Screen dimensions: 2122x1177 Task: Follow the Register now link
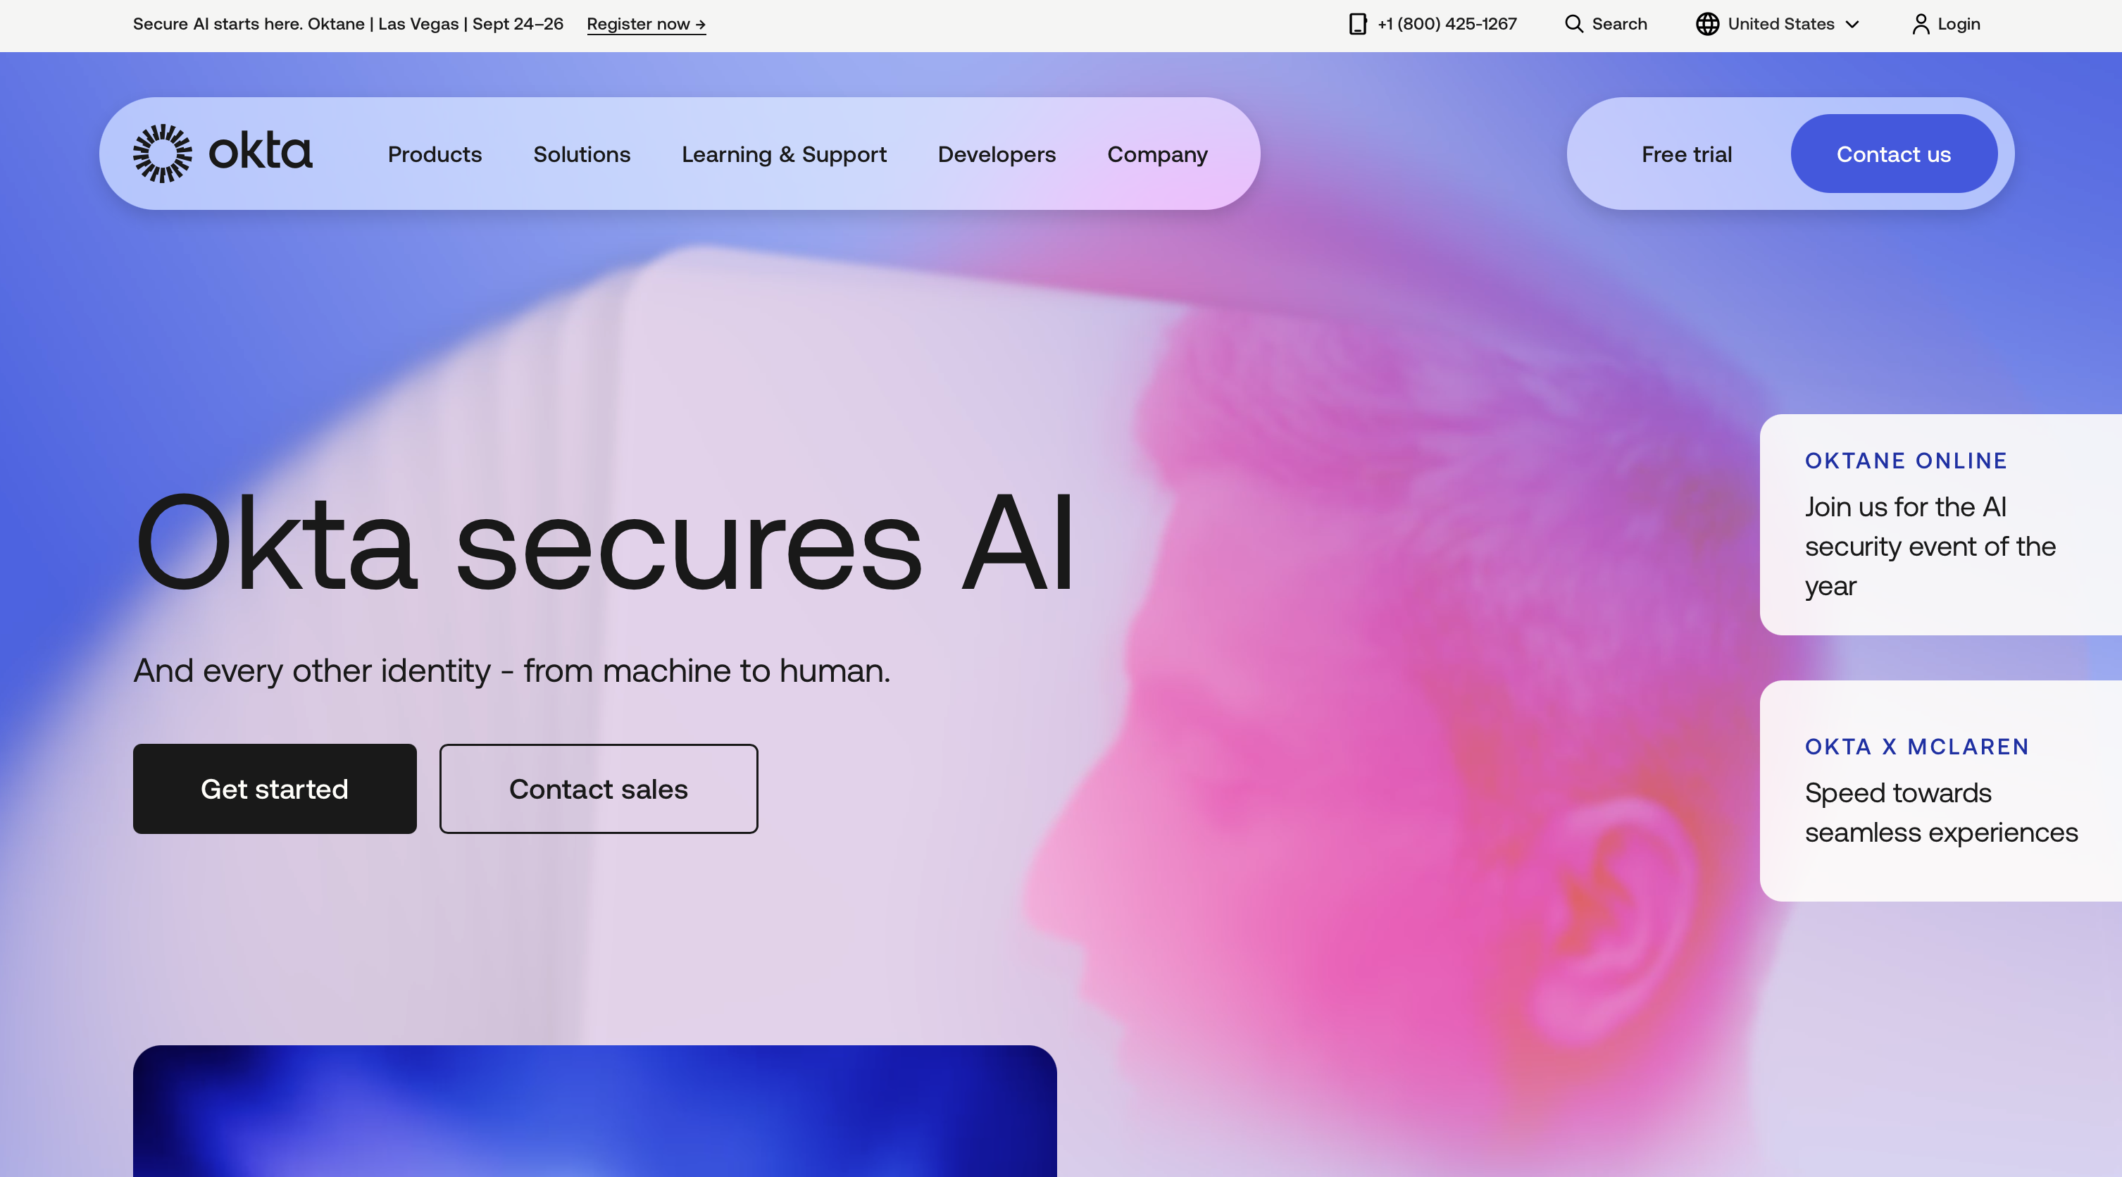click(646, 24)
